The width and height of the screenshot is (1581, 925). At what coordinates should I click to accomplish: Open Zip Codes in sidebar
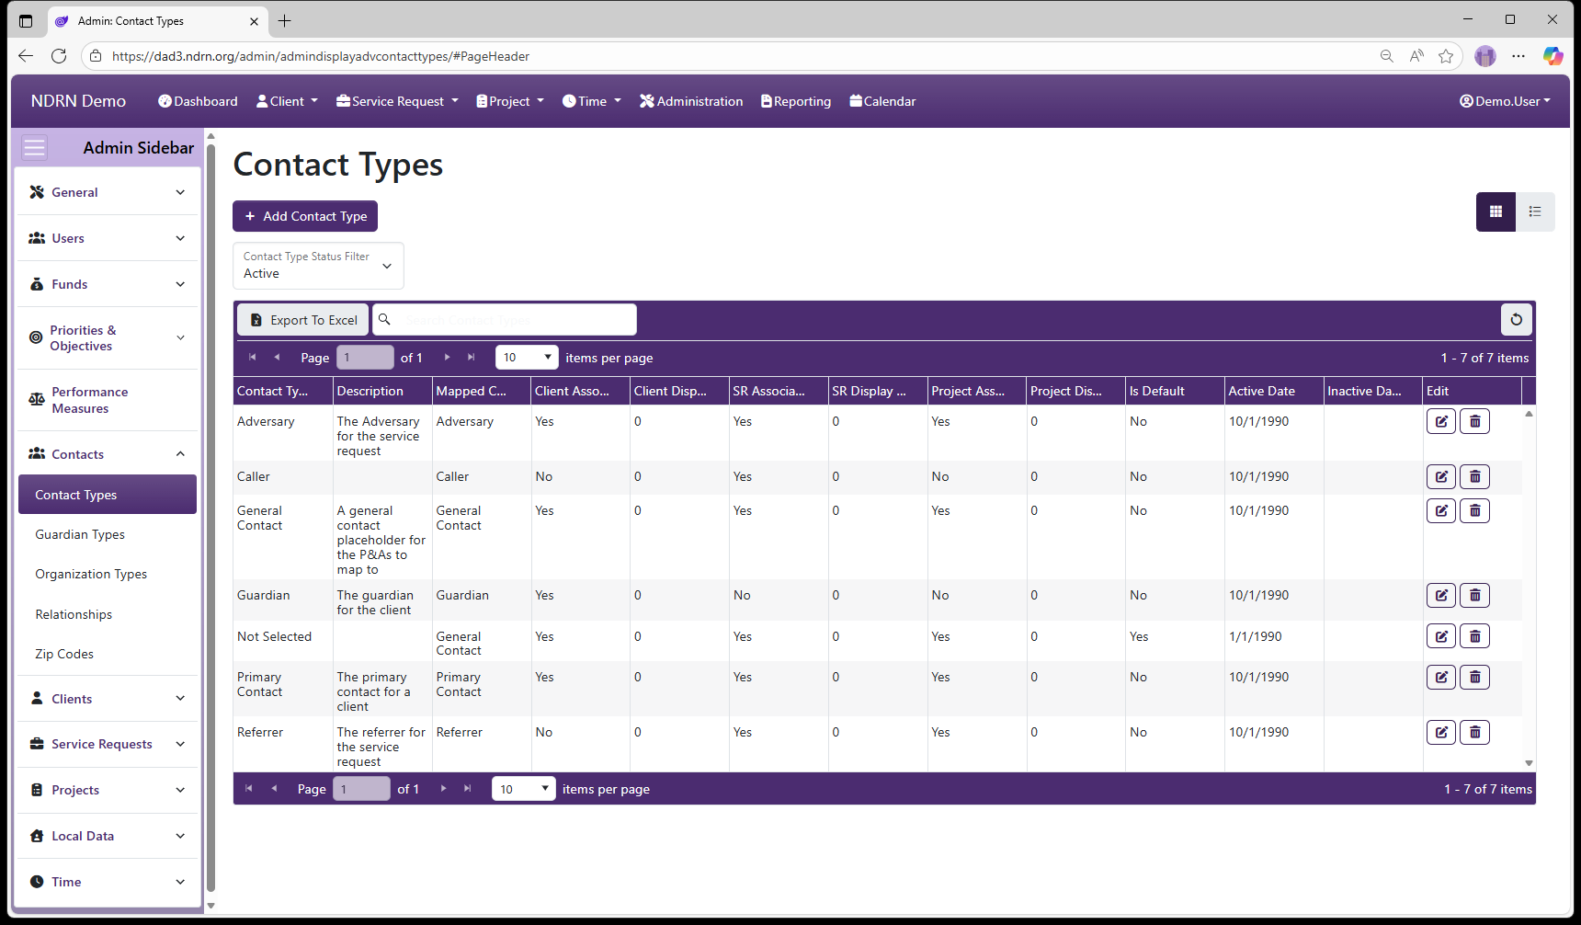click(64, 654)
